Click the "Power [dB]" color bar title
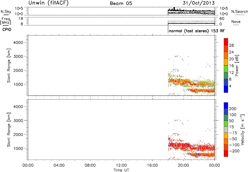 (x=237, y=66)
